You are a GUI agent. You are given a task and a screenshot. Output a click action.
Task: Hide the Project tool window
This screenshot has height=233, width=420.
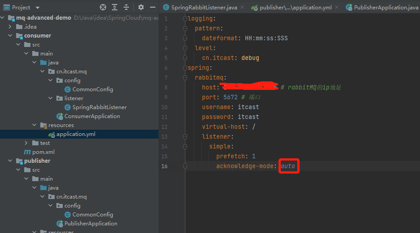pos(153,7)
